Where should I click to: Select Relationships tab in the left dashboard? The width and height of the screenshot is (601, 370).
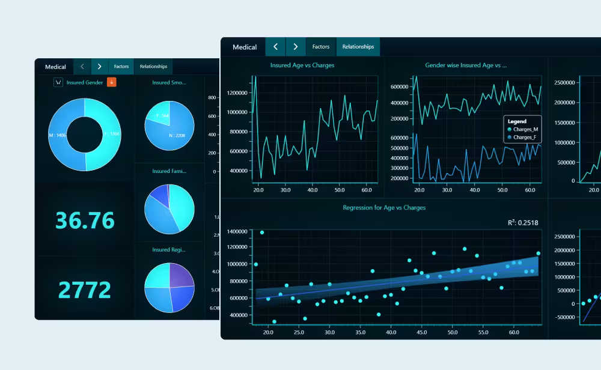click(x=153, y=67)
